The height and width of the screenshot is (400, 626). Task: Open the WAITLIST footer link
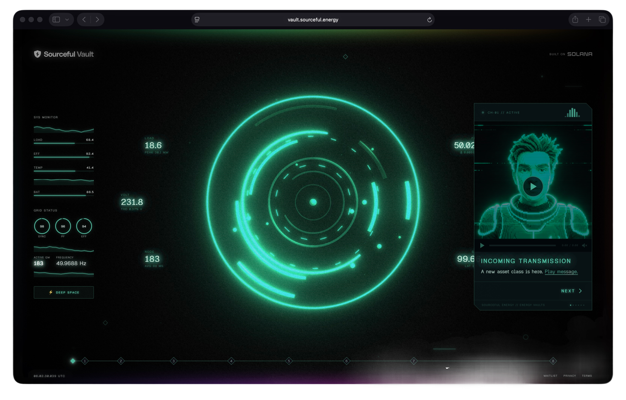click(550, 376)
